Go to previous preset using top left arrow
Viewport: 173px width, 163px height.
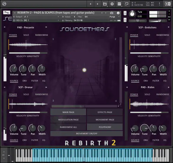[x=90, y=4]
